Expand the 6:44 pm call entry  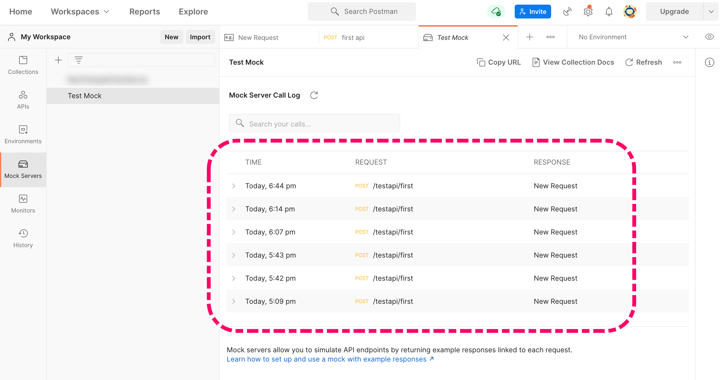234,186
